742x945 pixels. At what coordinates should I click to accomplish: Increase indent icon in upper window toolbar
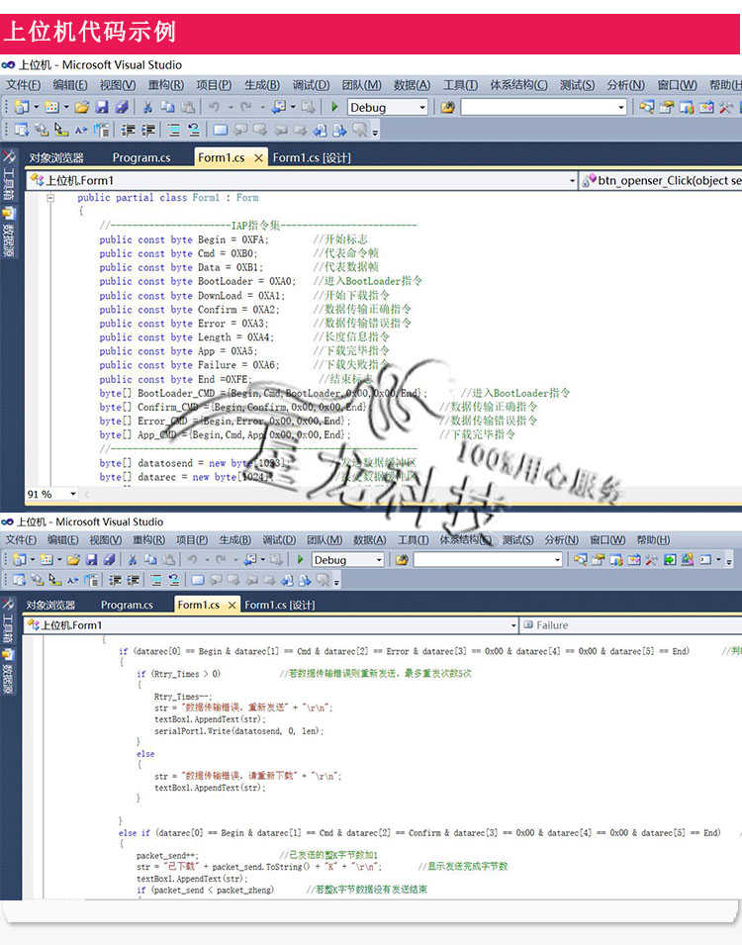147,130
